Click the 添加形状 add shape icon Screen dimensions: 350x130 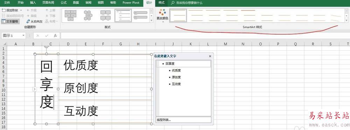pos(3,10)
